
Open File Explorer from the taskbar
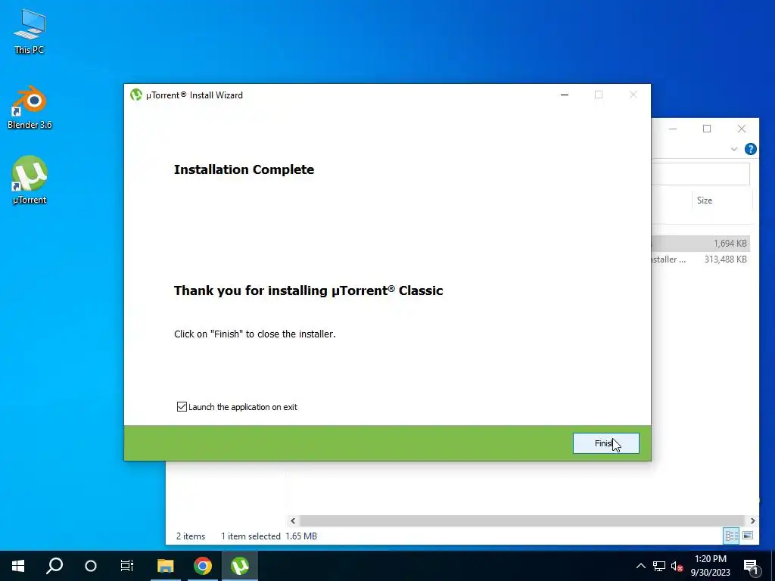pos(166,566)
